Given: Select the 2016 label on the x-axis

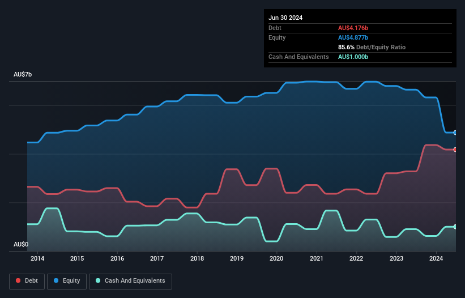Looking at the screenshot, I should 117,259.
